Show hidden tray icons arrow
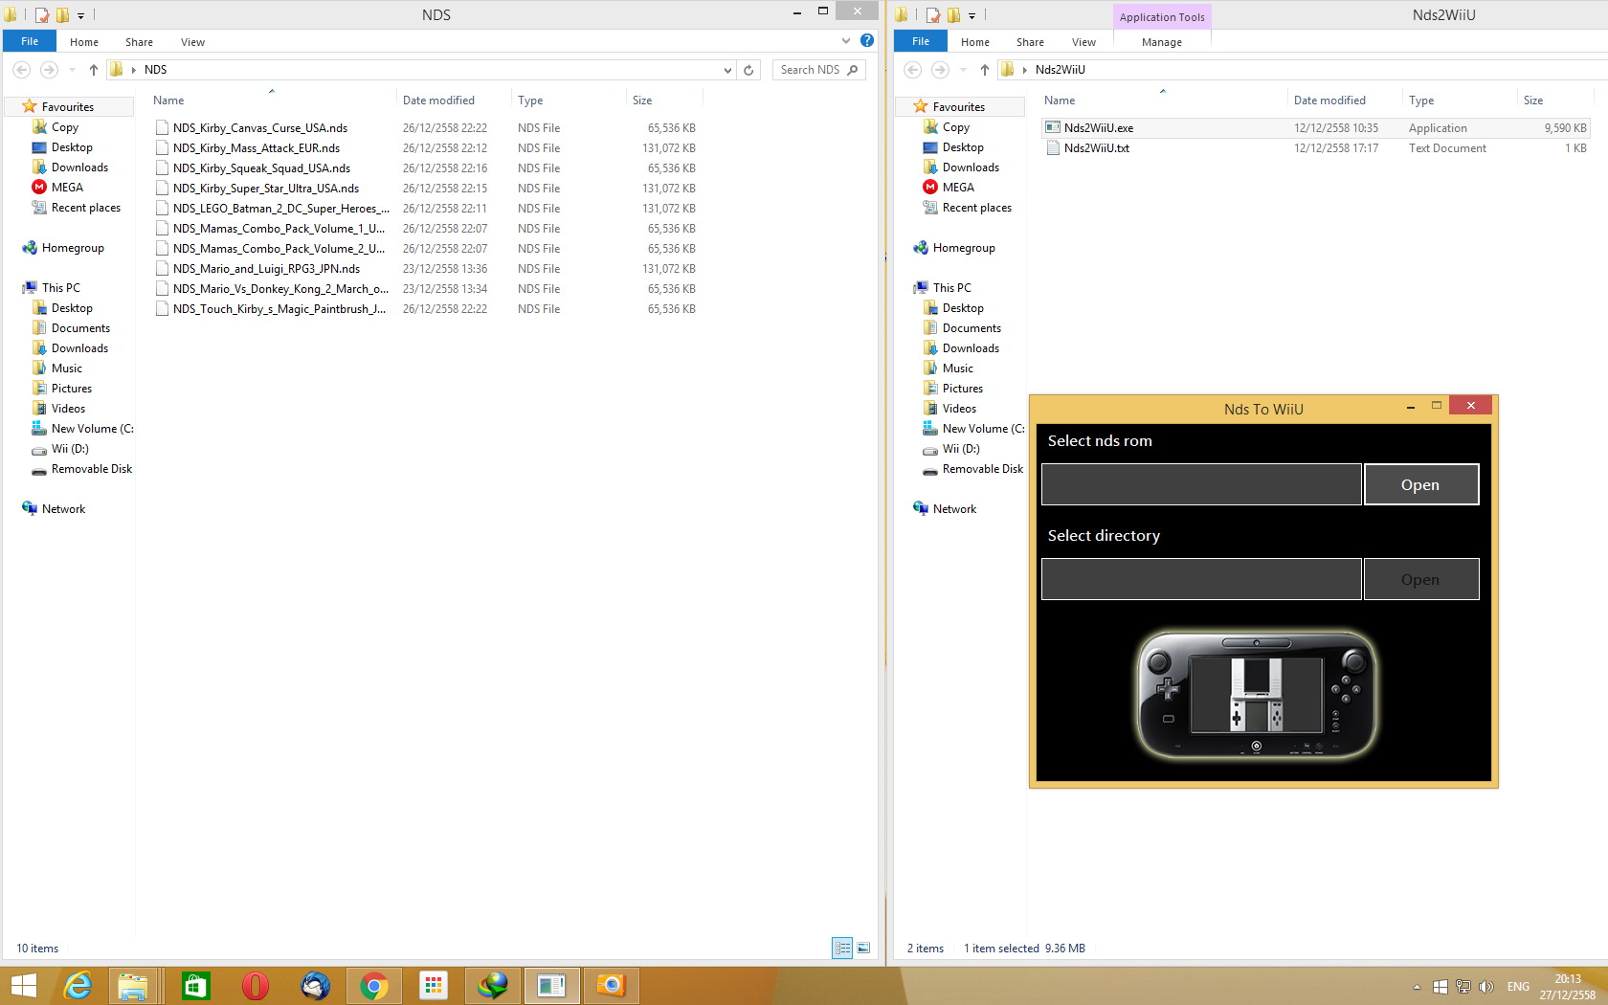This screenshot has height=1005, width=1608. point(1417,987)
